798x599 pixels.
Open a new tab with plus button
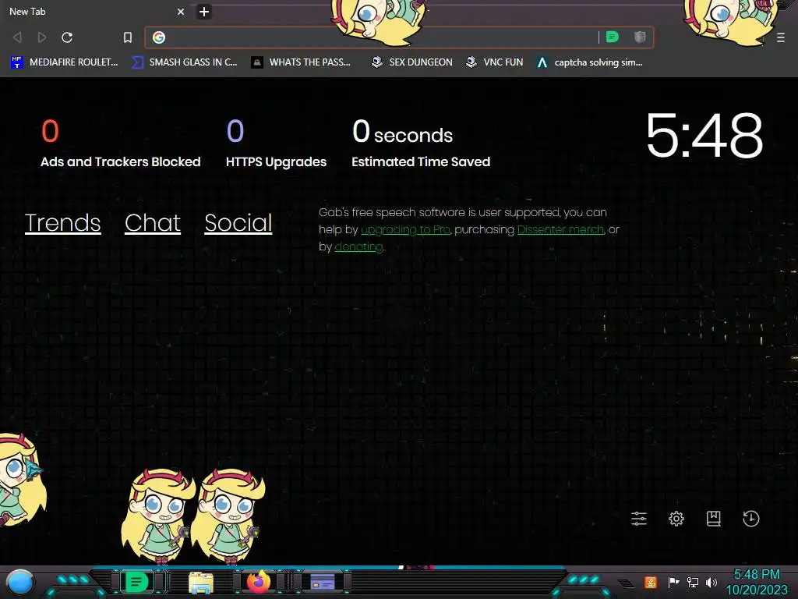click(203, 12)
